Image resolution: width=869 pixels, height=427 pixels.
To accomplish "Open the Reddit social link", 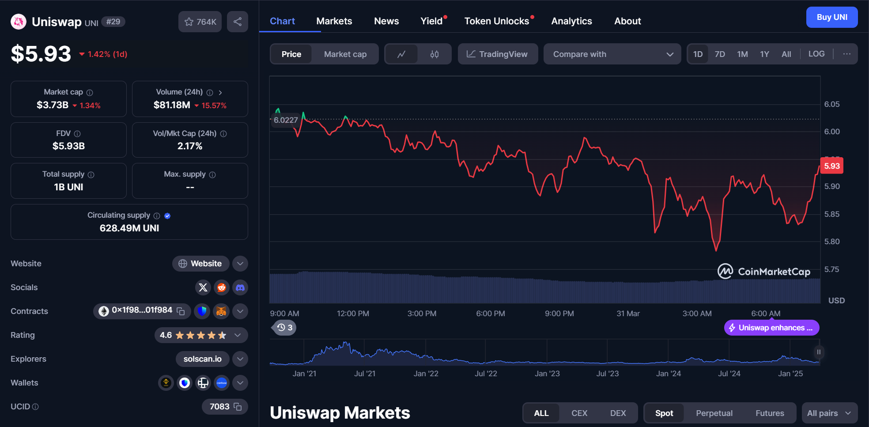I will point(221,287).
